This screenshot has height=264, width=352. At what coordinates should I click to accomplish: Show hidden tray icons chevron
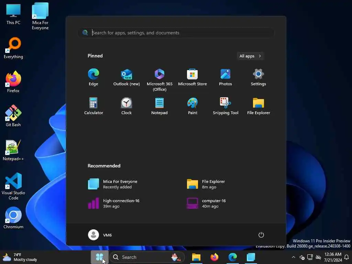294,257
